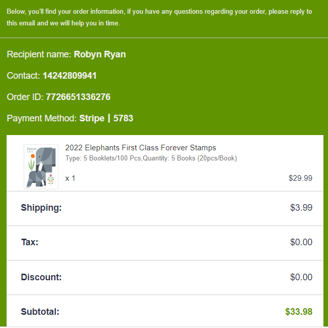Click the Tax amount $0.00
Image resolution: width=328 pixels, height=328 pixels.
coord(301,242)
